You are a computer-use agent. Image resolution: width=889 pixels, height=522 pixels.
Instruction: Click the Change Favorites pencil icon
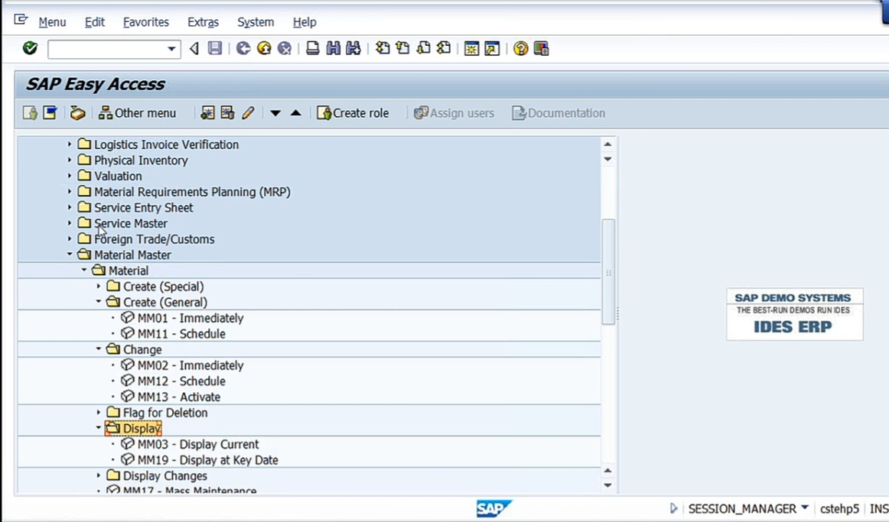click(x=248, y=112)
